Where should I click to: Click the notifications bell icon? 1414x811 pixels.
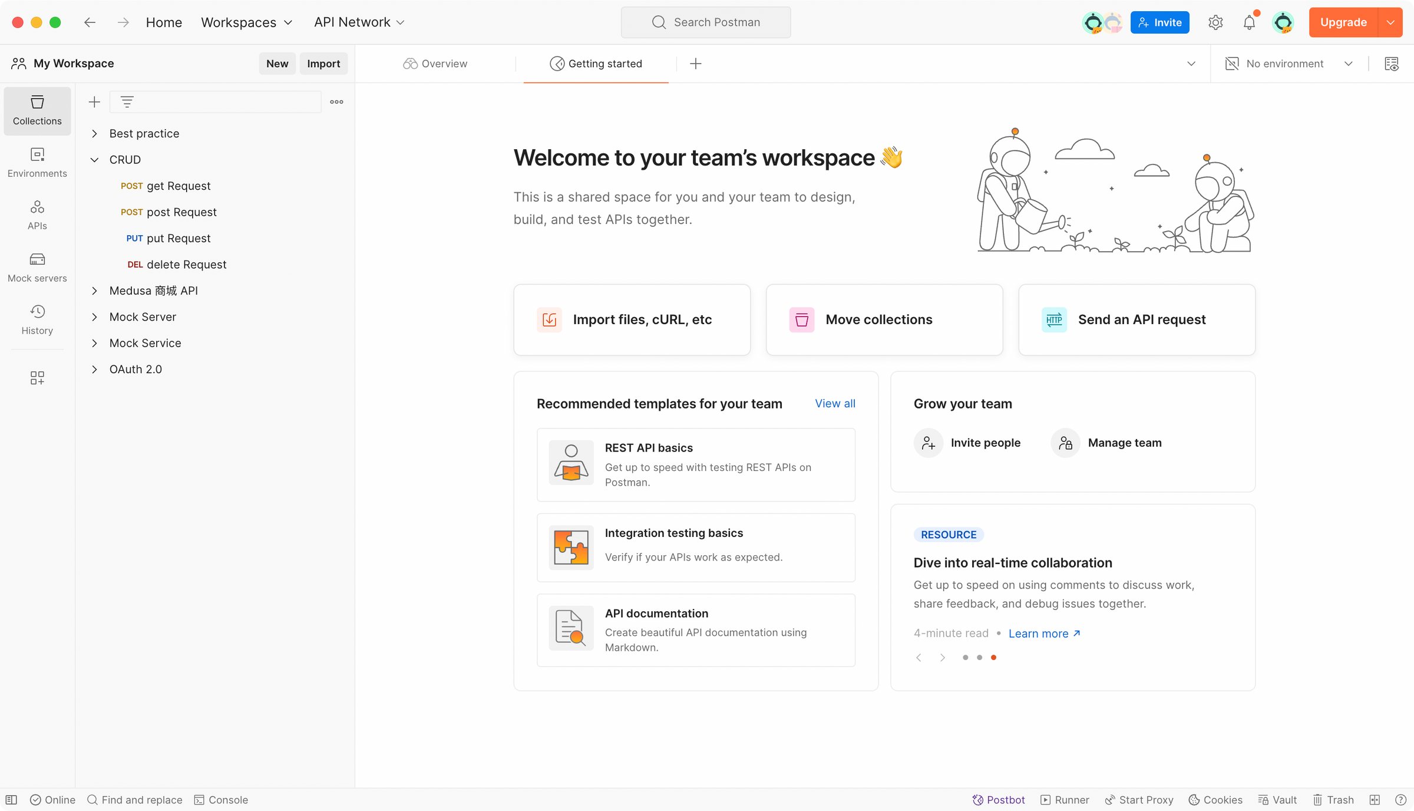[1249, 22]
